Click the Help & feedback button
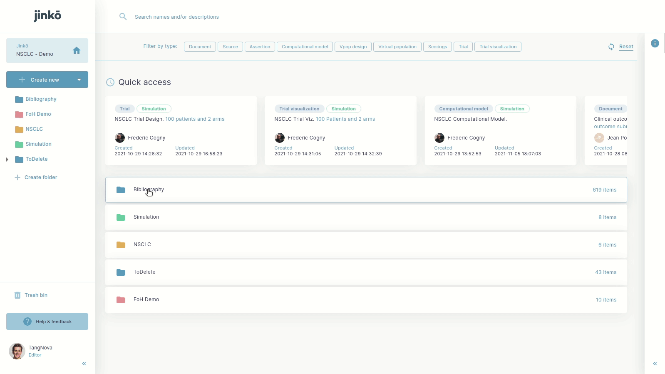Viewport: 665px width, 374px height. (47, 322)
